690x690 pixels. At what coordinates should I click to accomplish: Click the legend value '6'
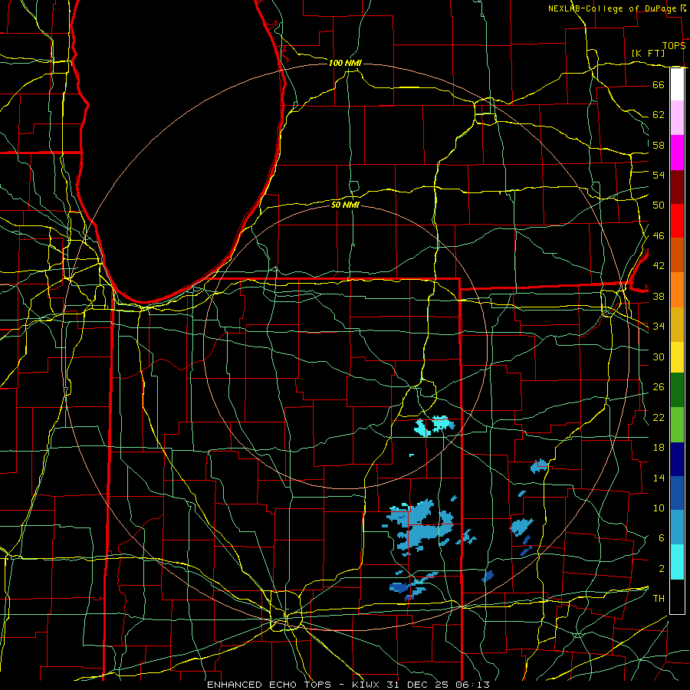pyautogui.click(x=661, y=538)
